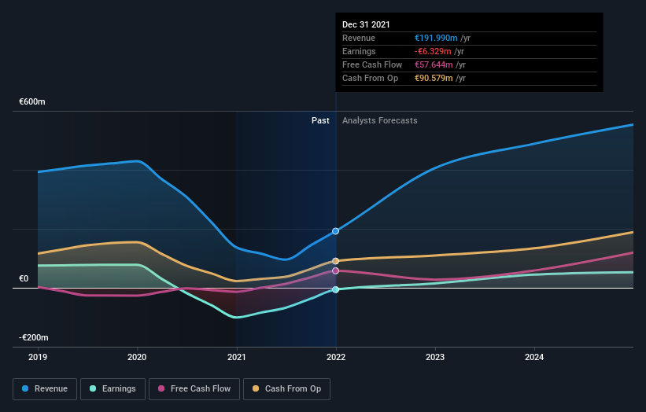The height and width of the screenshot is (412, 646).
Task: Click the 2022 x-axis label
Action: [x=336, y=357]
